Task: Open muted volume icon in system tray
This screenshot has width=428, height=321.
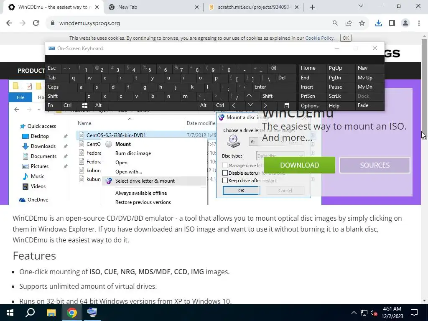Action: coord(374,313)
